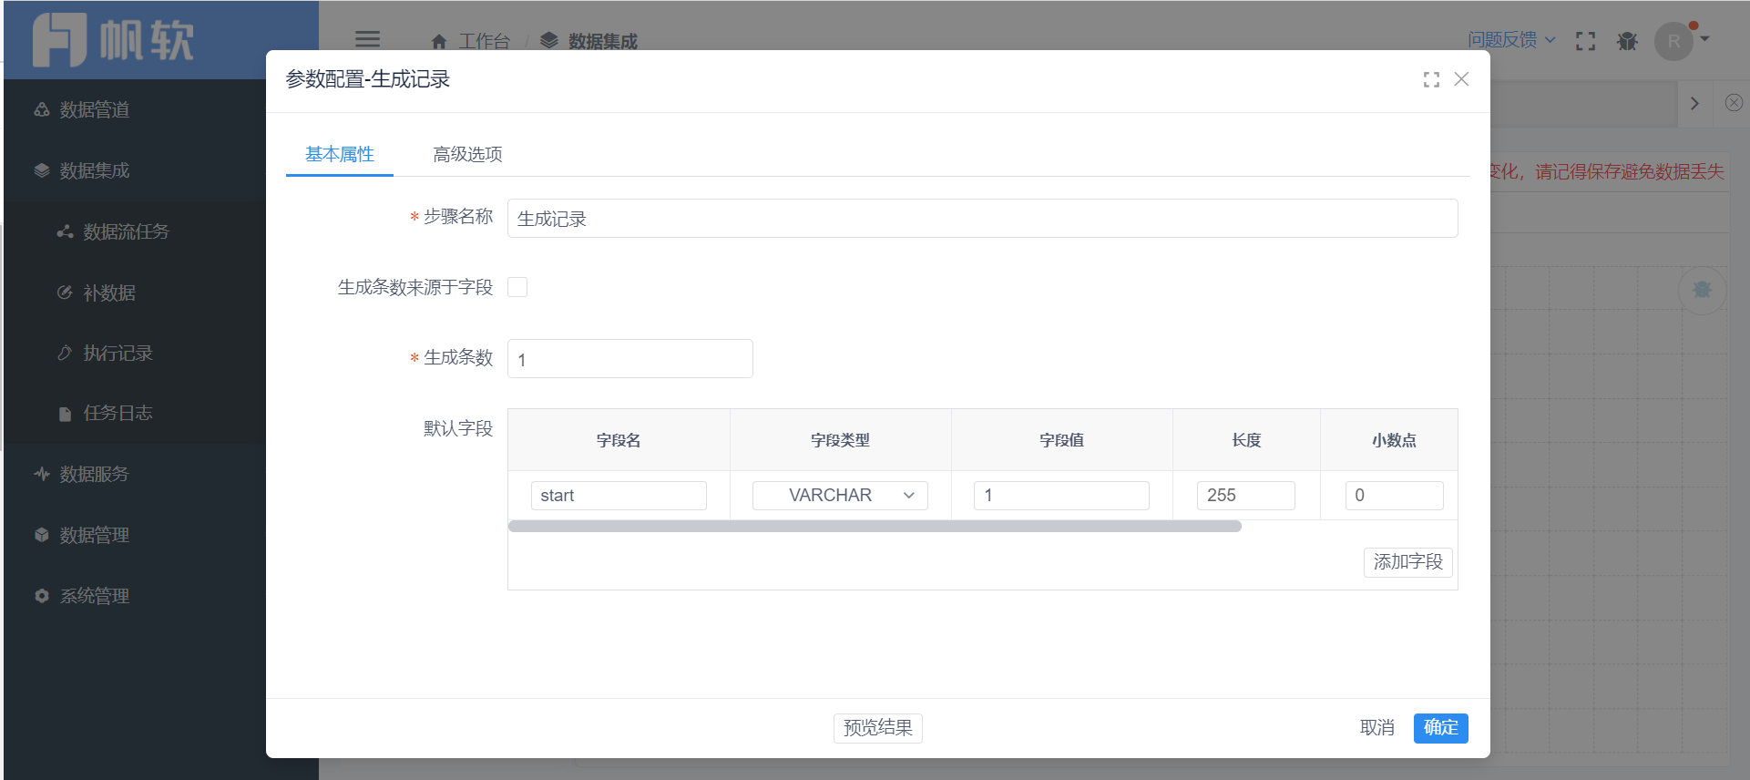The width and height of the screenshot is (1750, 780).
Task: Open the user avatar R menu
Action: [1673, 41]
